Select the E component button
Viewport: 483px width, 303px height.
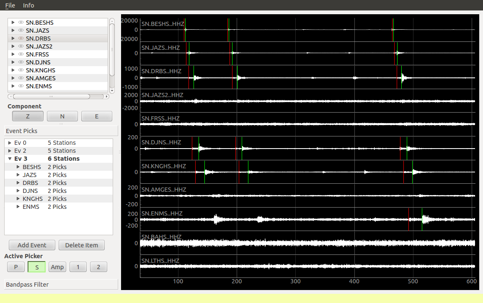pyautogui.click(x=97, y=116)
